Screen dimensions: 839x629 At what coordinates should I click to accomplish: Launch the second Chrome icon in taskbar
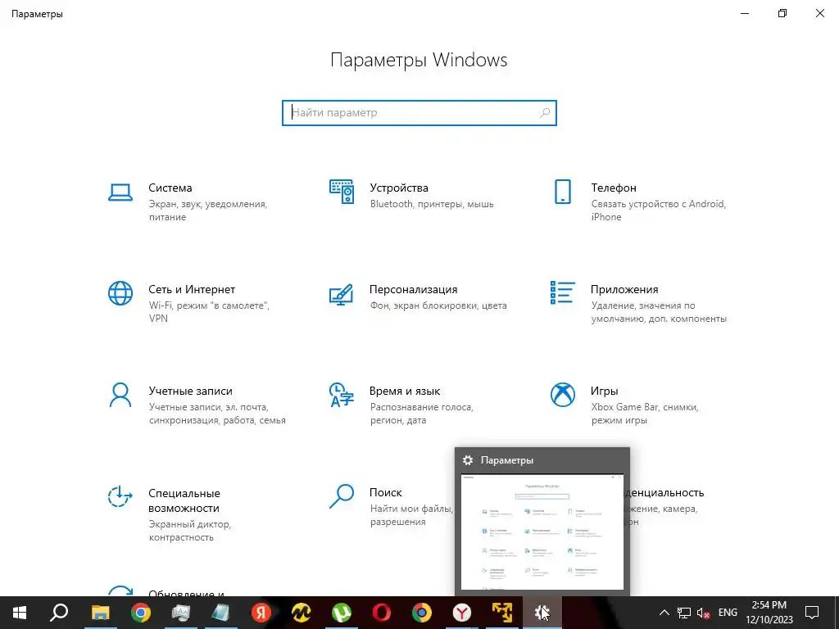422,613
